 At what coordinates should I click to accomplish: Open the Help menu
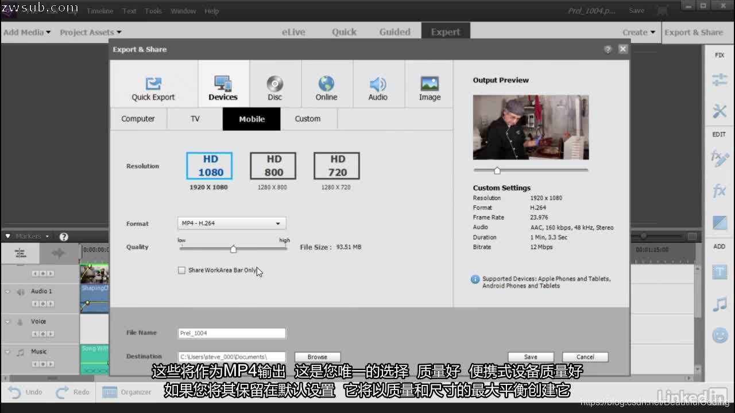[x=212, y=11]
